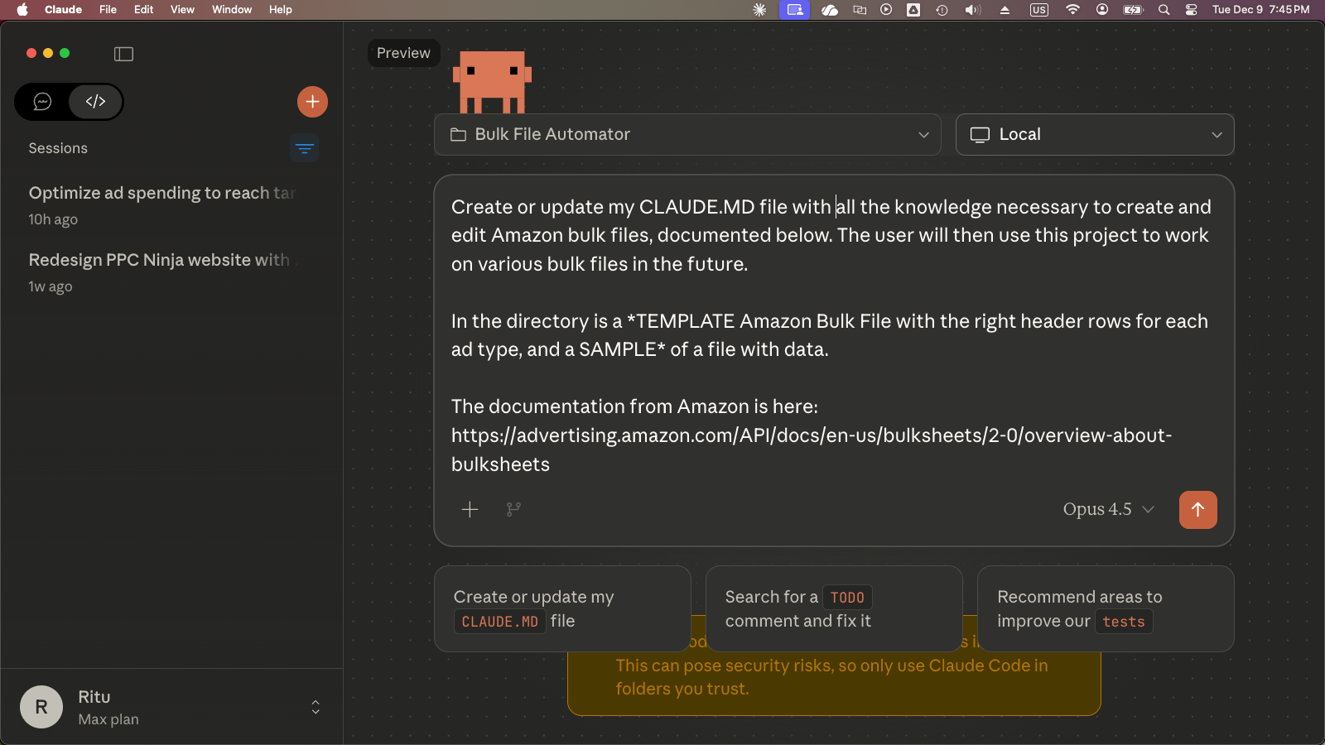This screenshot has width=1325, height=745.
Task: Click the eject icon in menu bar
Action: [x=1005, y=10]
